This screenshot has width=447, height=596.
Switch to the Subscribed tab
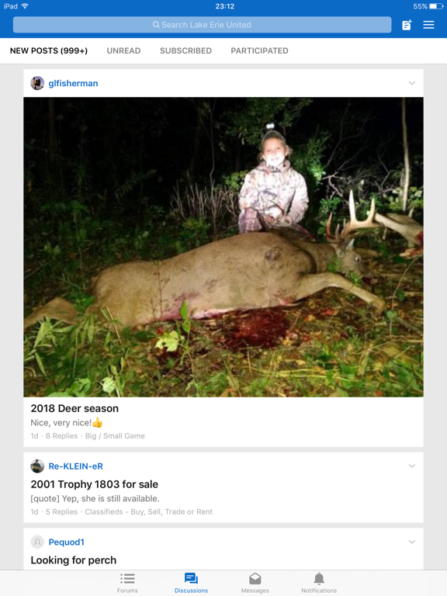(x=185, y=50)
